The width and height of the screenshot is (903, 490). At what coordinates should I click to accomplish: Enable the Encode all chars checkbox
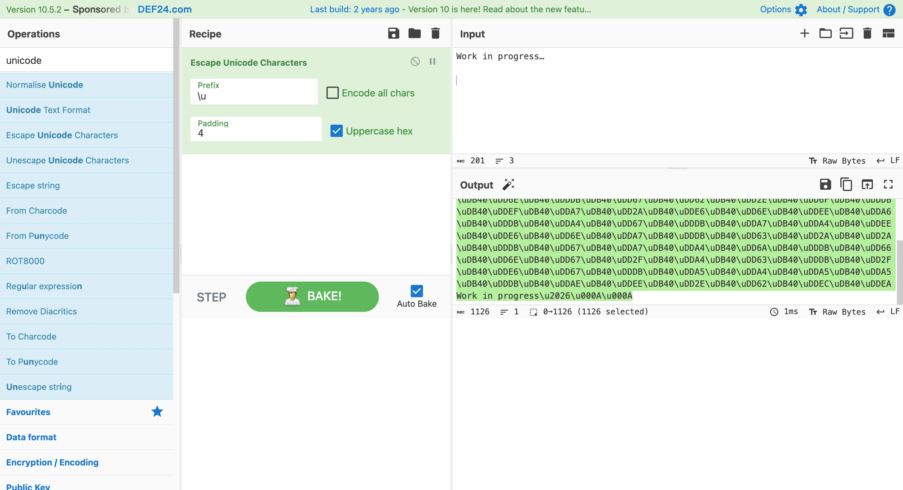pyautogui.click(x=332, y=93)
